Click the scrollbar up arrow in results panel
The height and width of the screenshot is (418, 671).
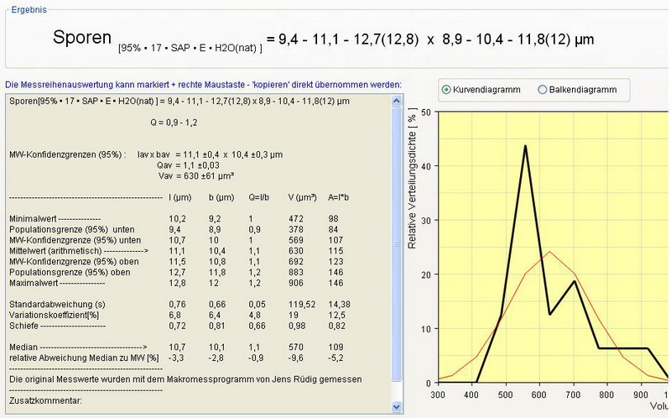(398, 102)
